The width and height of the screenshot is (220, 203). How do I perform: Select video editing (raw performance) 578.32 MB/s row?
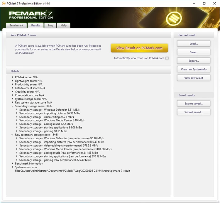[x=59, y=146]
